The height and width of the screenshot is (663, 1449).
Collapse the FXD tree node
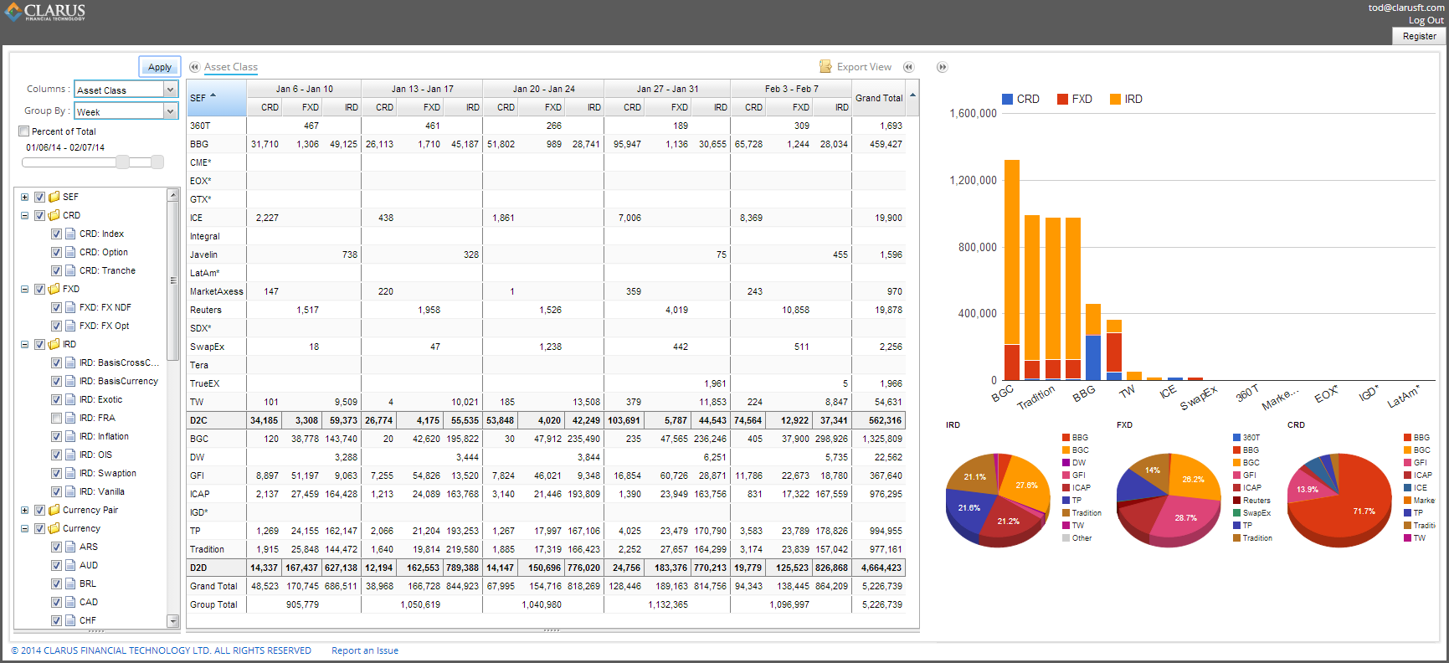click(x=24, y=289)
